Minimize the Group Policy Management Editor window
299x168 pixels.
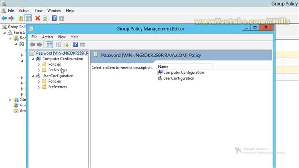click(x=246, y=28)
